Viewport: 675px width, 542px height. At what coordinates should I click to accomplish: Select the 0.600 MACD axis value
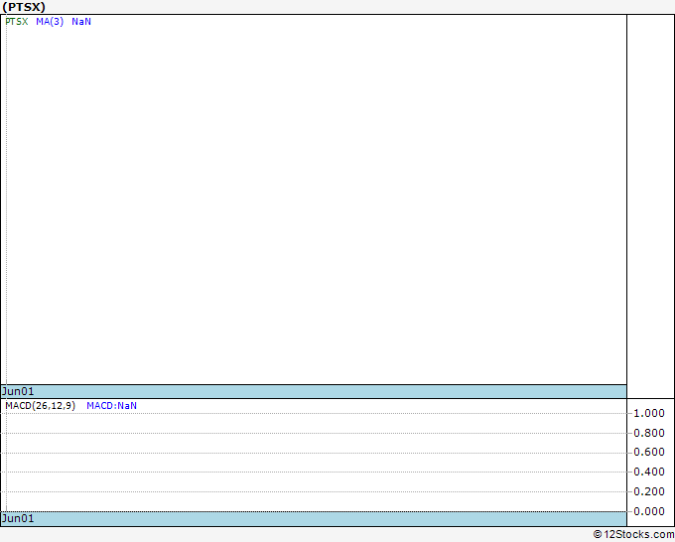[x=648, y=453]
